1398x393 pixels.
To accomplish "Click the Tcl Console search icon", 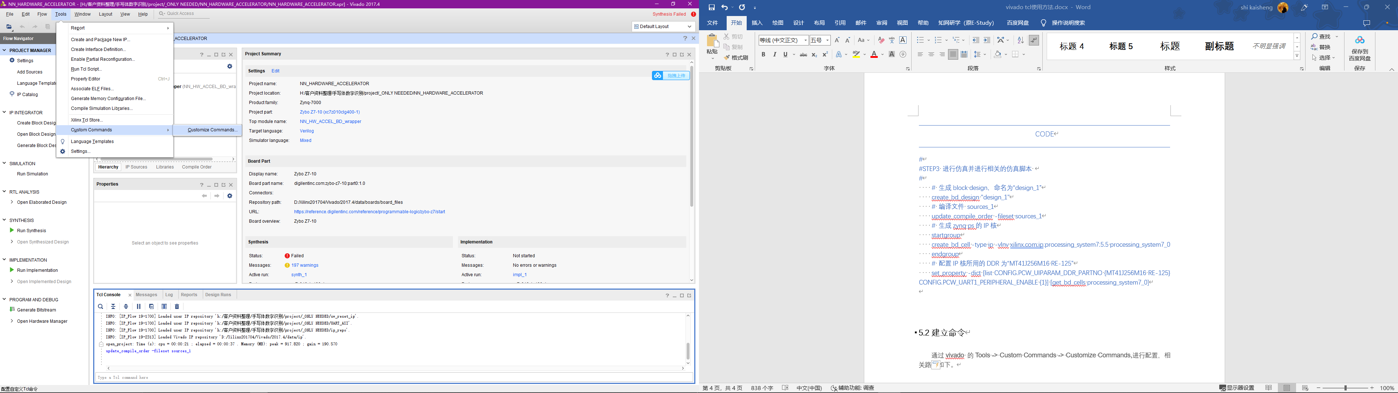I will pyautogui.click(x=100, y=307).
